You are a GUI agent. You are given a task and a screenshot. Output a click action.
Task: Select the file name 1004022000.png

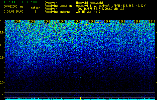(x=13, y=6)
